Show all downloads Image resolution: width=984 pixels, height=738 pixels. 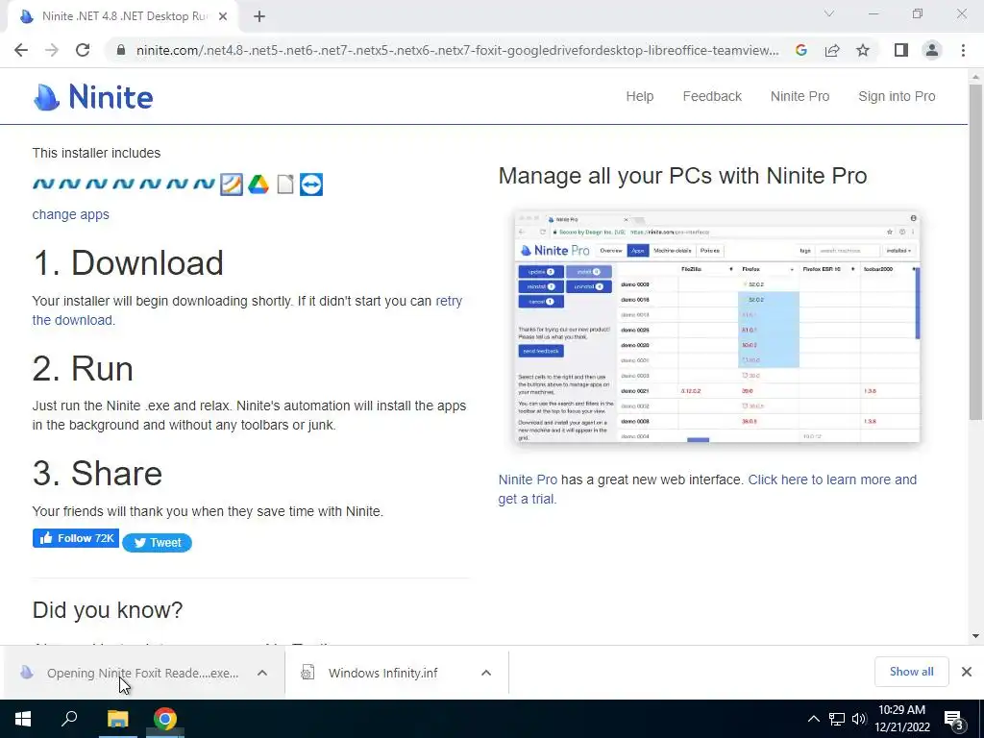point(911,672)
